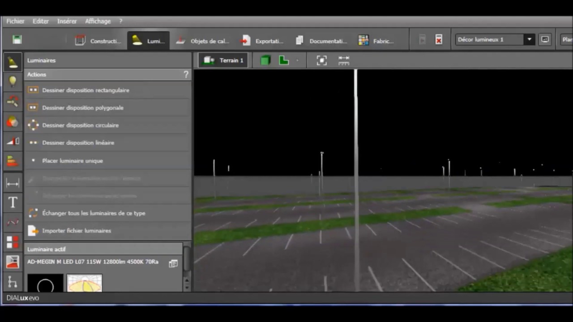Switch to 3D view green cube icon

[x=265, y=60]
